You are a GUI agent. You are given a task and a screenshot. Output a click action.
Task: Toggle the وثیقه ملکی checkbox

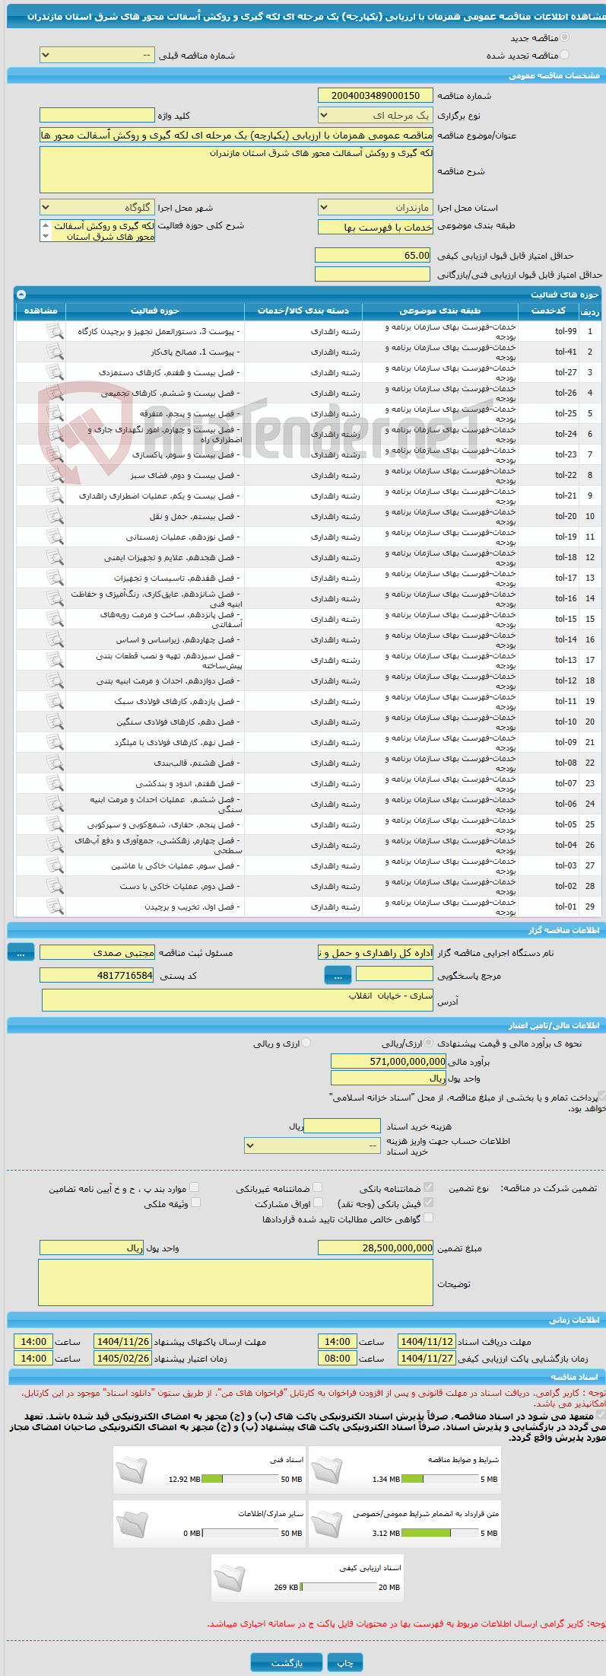pyautogui.click(x=195, y=1202)
